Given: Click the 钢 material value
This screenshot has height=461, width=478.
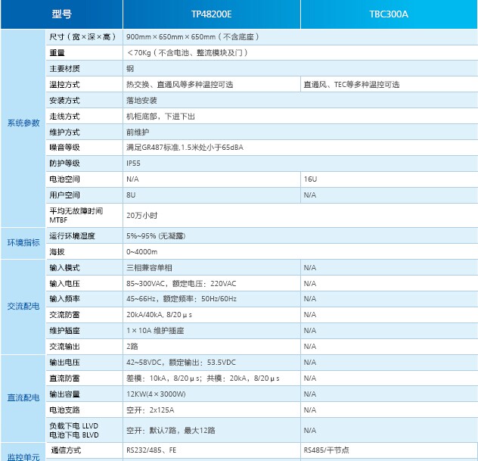Looking at the screenshot, I should [x=130, y=69].
